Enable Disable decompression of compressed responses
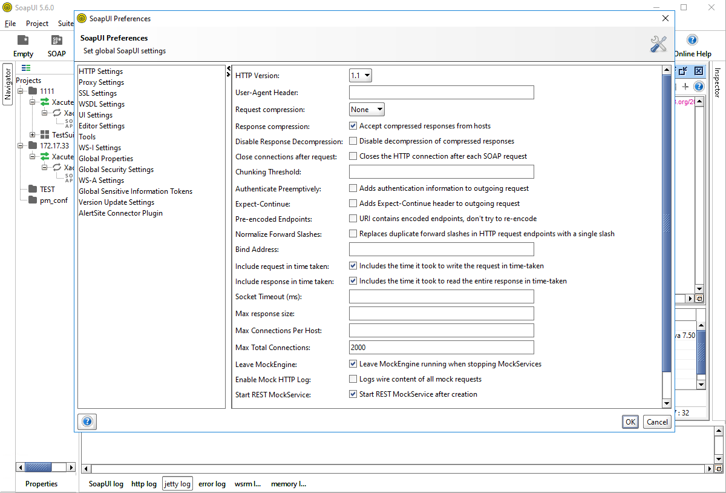This screenshot has height=493, width=726. click(353, 141)
